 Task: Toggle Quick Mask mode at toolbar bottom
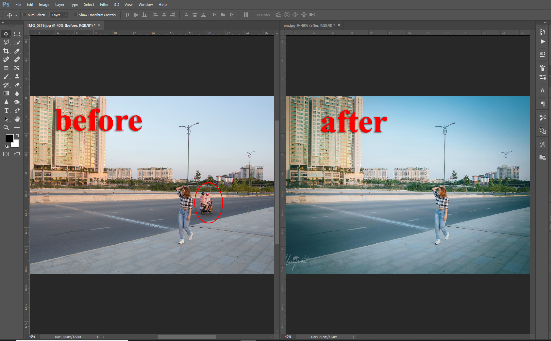click(x=6, y=154)
